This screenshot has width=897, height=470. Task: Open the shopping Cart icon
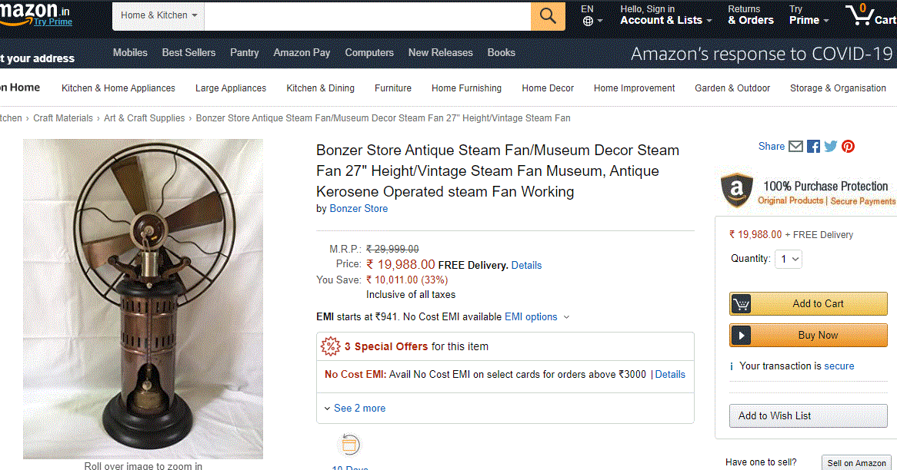(861, 15)
